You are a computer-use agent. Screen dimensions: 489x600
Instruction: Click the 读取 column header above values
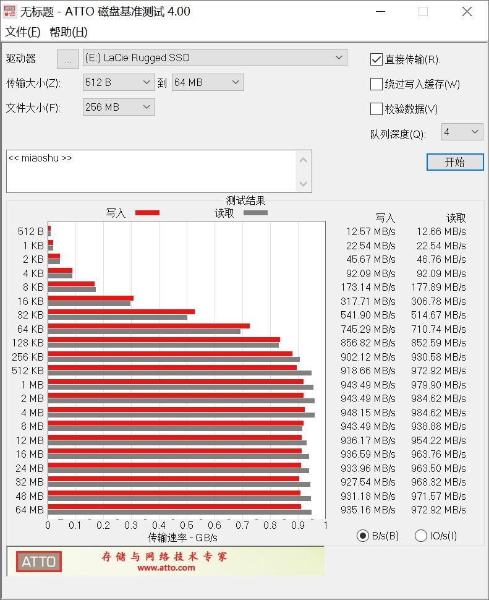(456, 218)
